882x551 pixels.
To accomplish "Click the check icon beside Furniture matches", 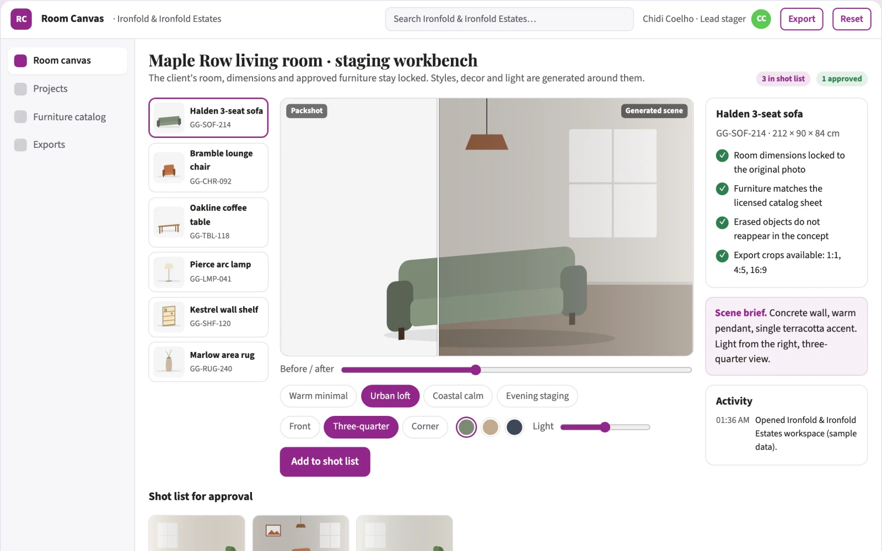I will (722, 189).
